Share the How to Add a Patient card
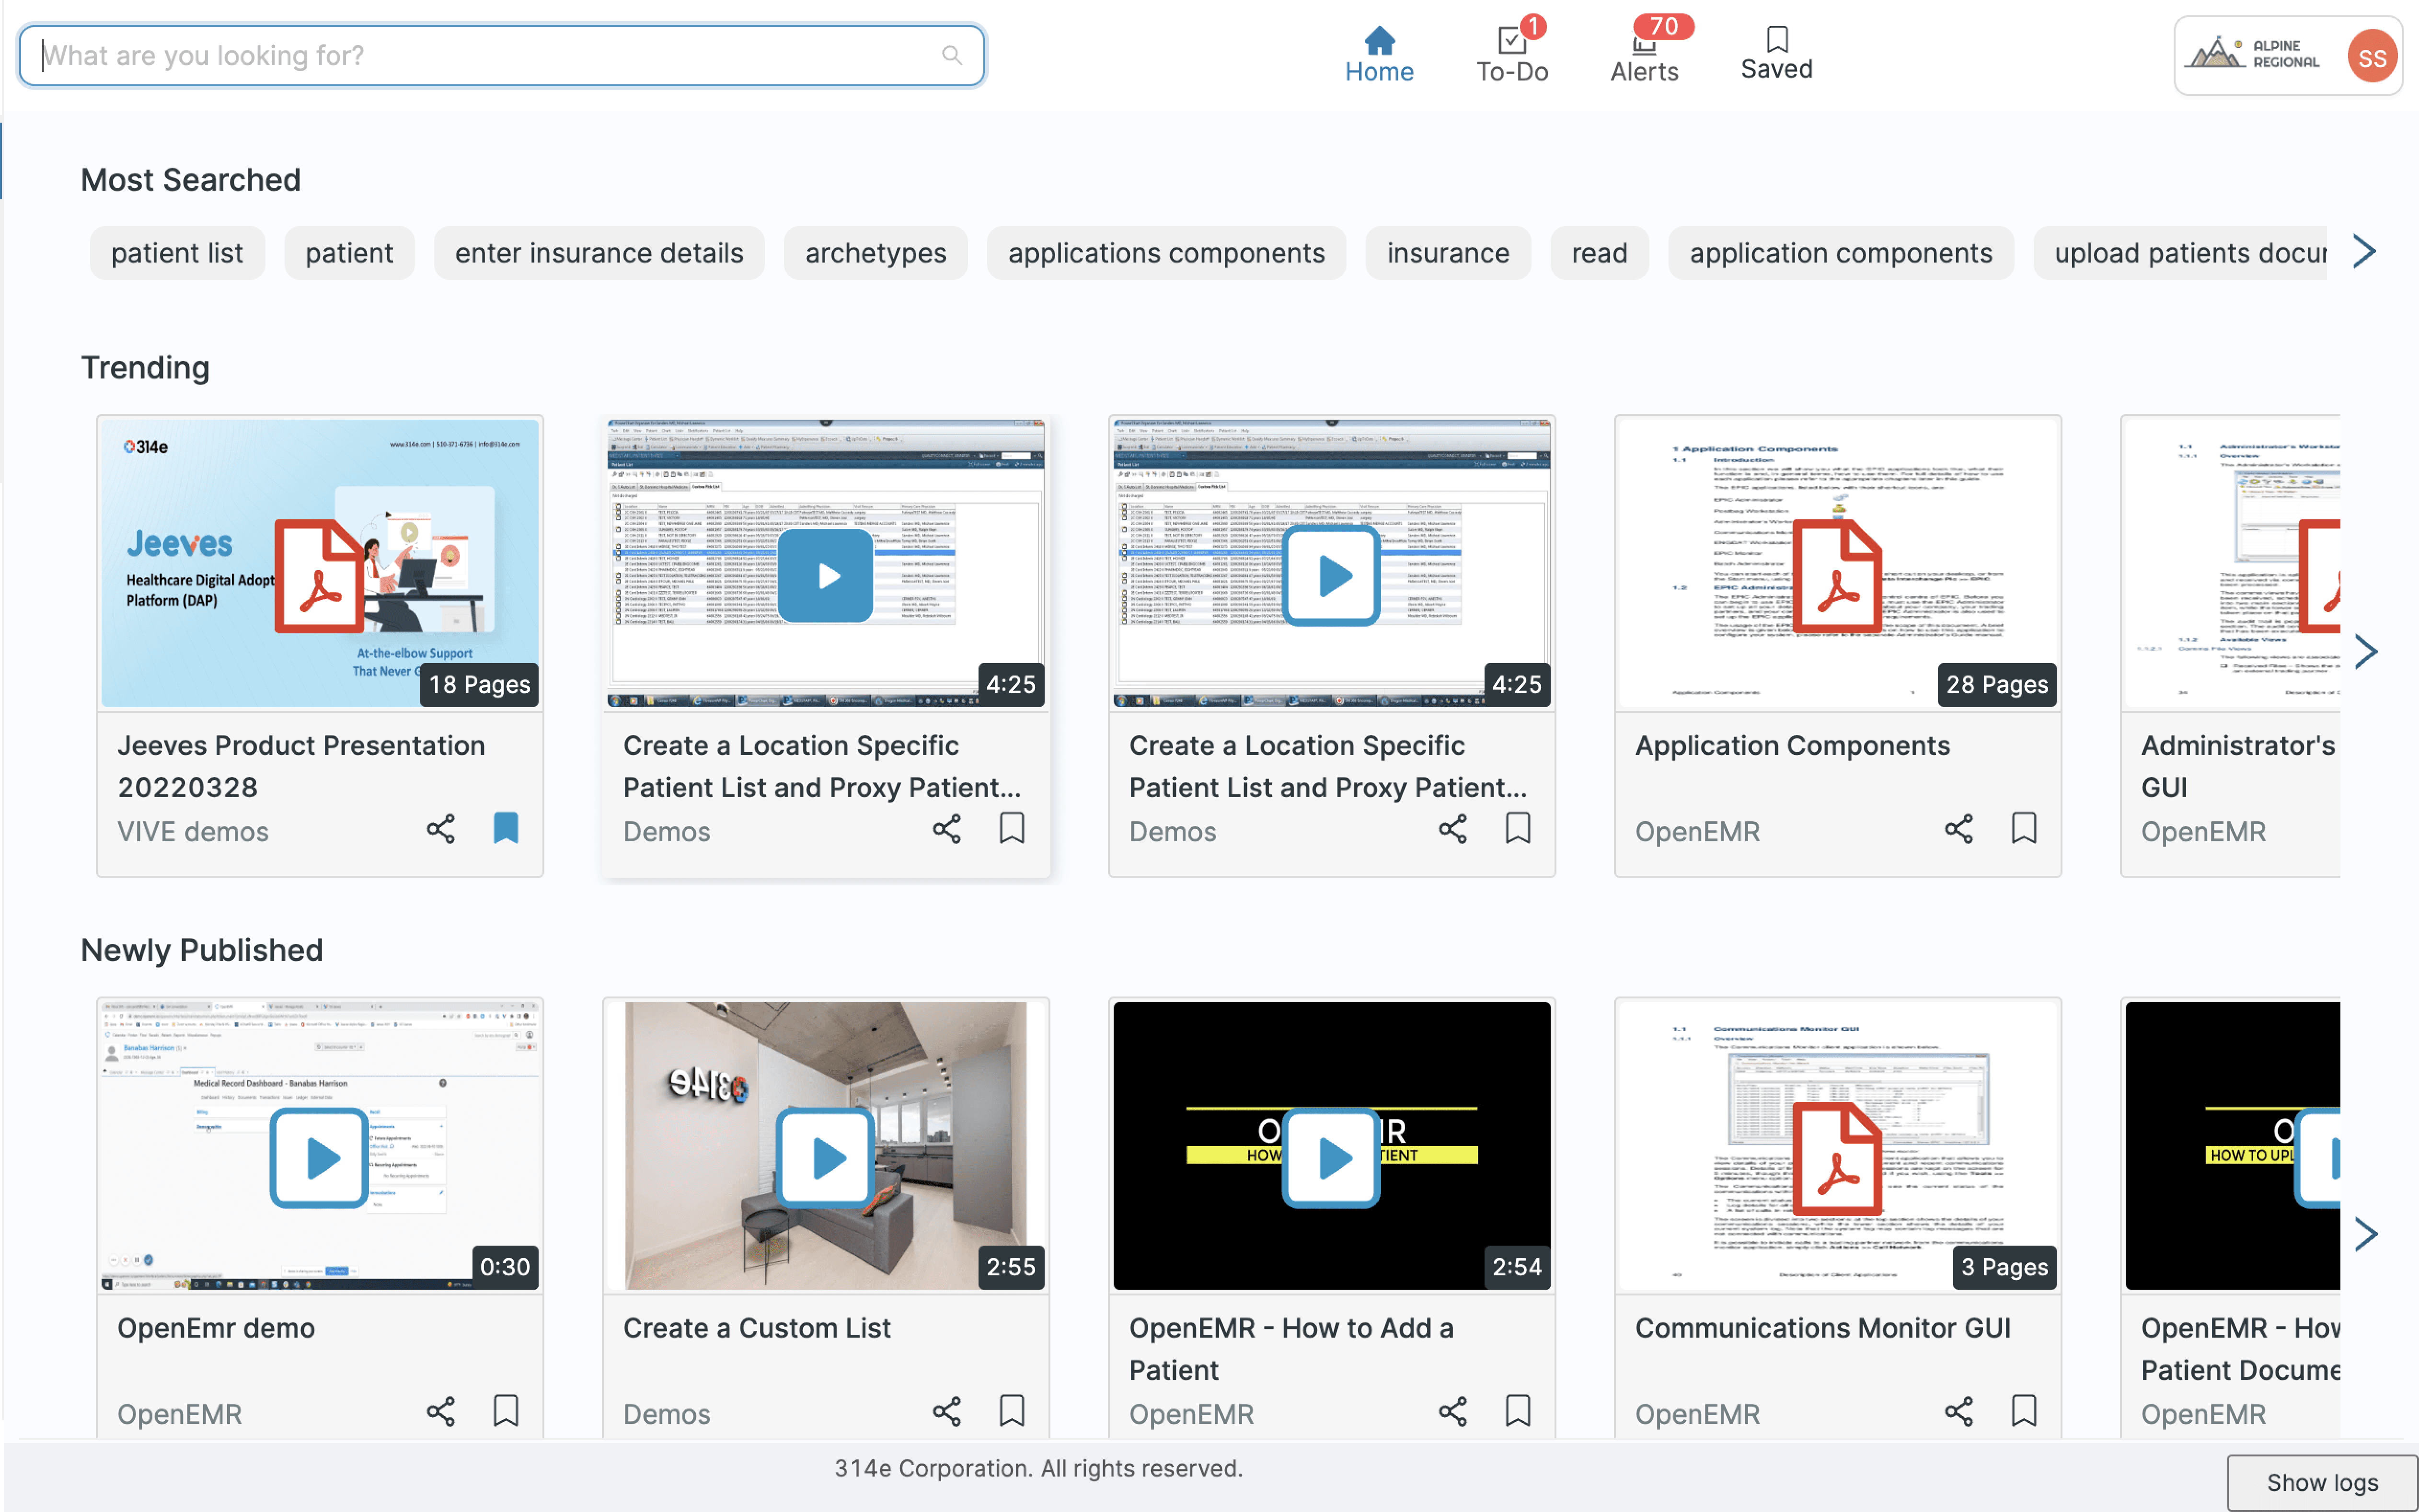Screen dimensions: 2419x1512 1453,1411
